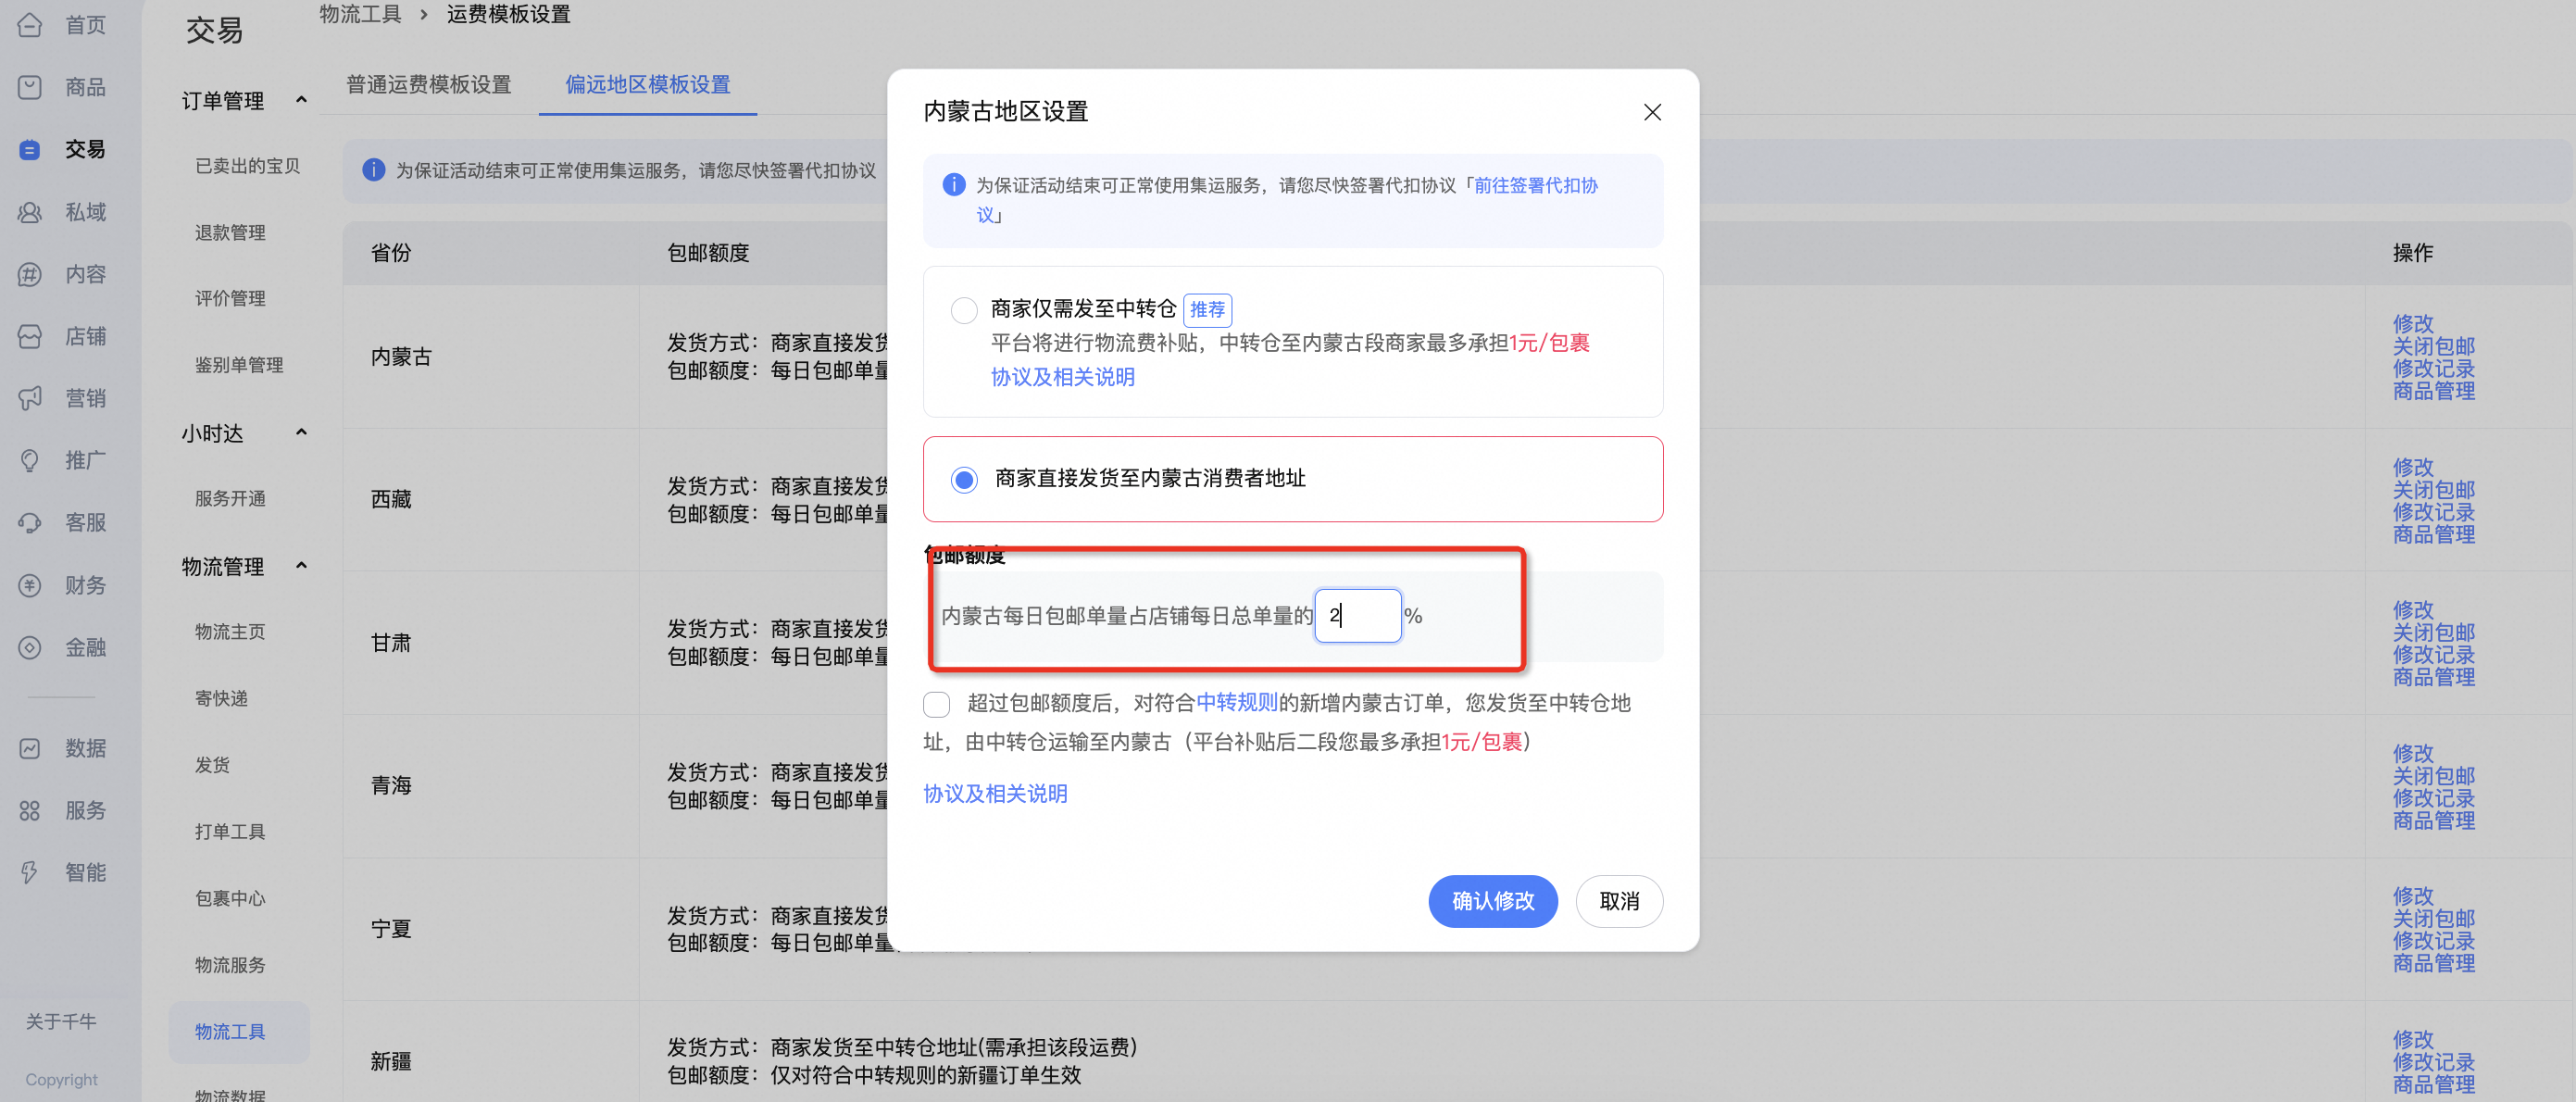
Task: Click 关闭包邮 in the 青海 row
Action: (2433, 775)
